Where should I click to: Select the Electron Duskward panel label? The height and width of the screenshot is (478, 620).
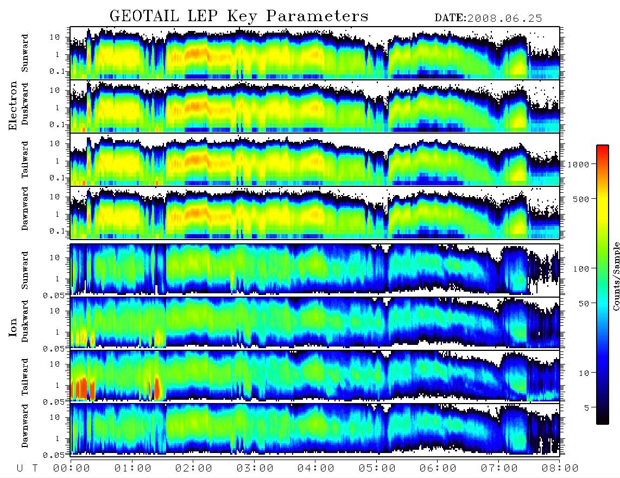(25, 104)
